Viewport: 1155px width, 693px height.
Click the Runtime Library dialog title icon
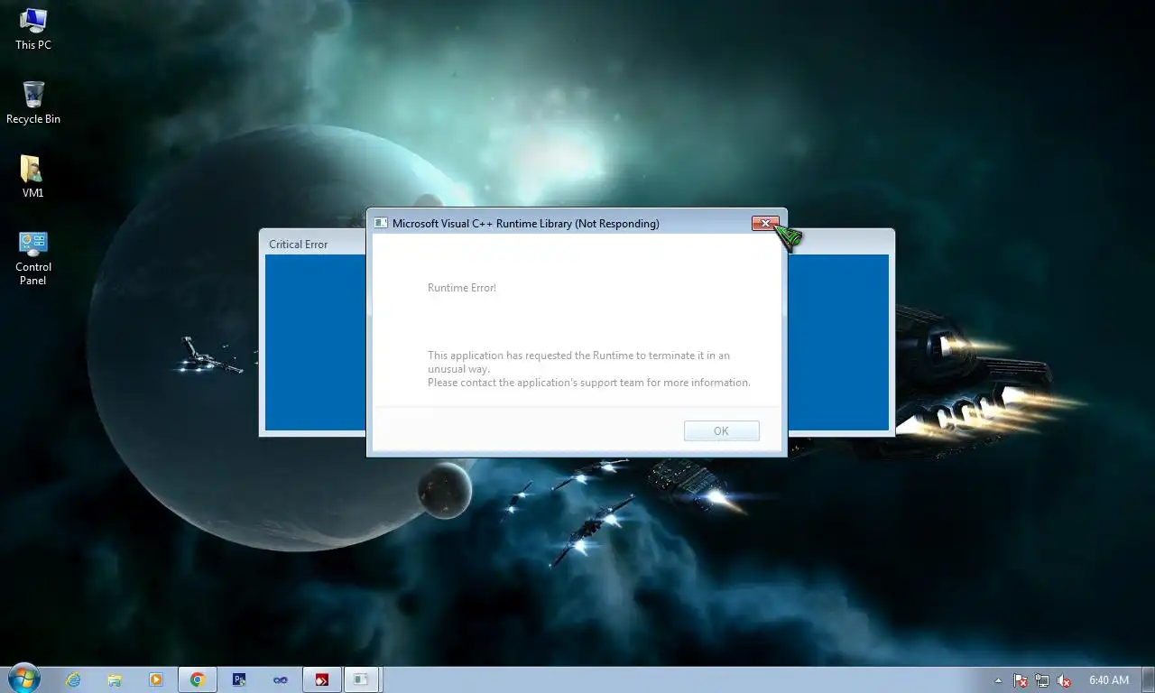(x=381, y=223)
